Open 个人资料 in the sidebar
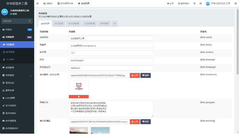This screenshot has width=240, height=138. [x=17, y=60]
